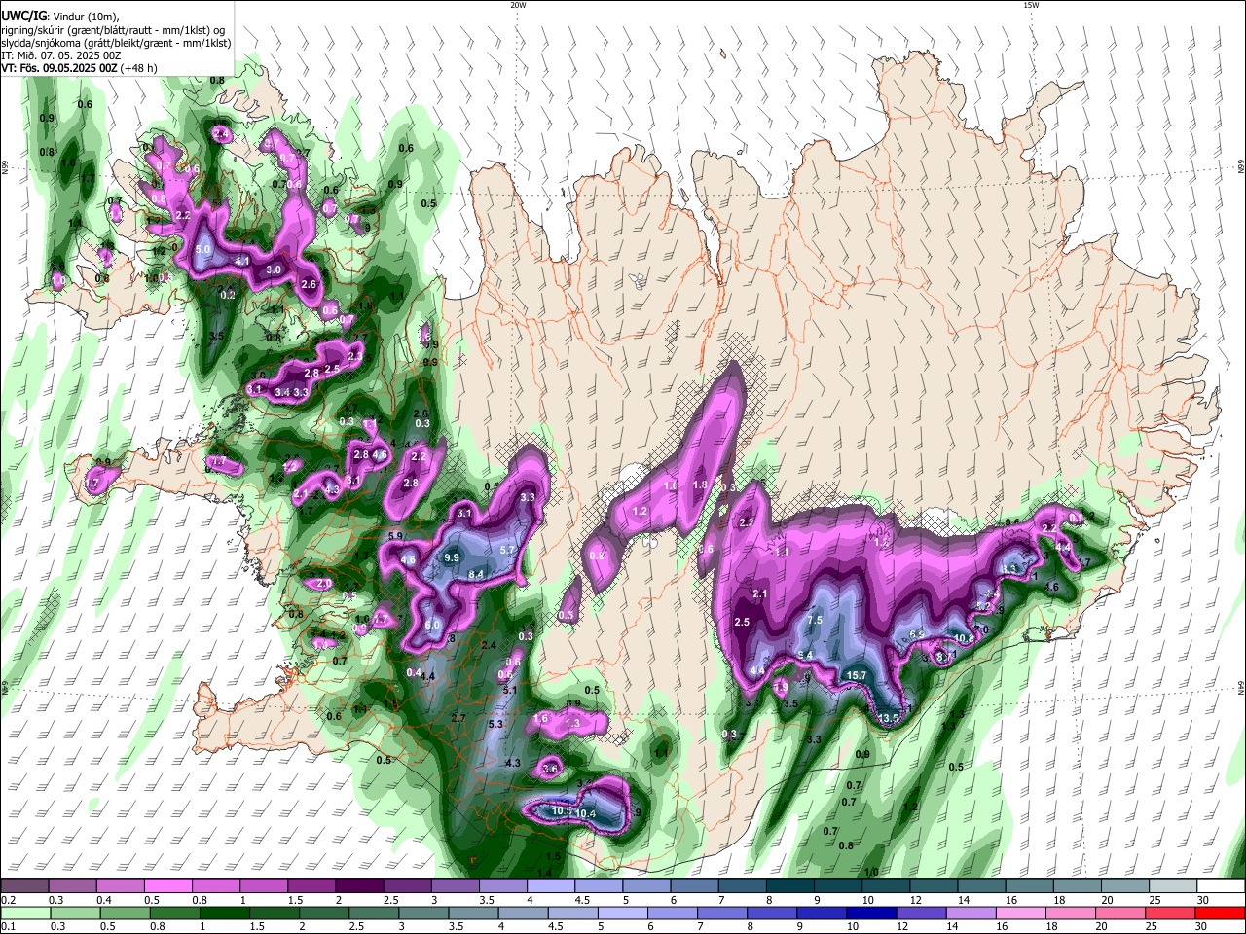Click the UWC/IG title in the header box
Viewport: 1246px width, 934px height.
pyautogui.click(x=23, y=16)
